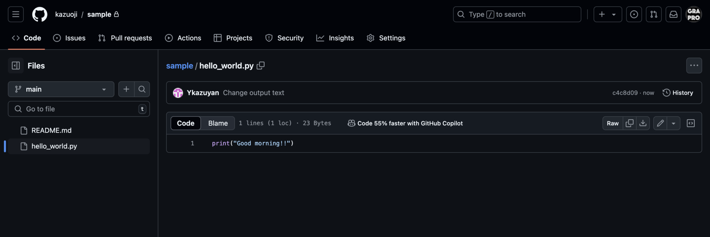Copy raw file contents icon
710x237 pixels.
tap(629, 123)
